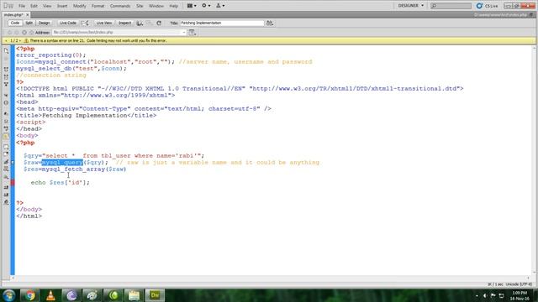This screenshot has height=302, width=538.
Task: Open the File Management icon beside the Title field
Action: tap(270, 23)
